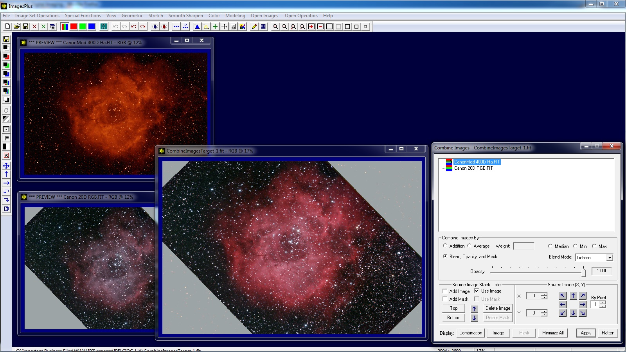
Task: Nudge source image up with arrow button
Action: [x=573, y=296]
